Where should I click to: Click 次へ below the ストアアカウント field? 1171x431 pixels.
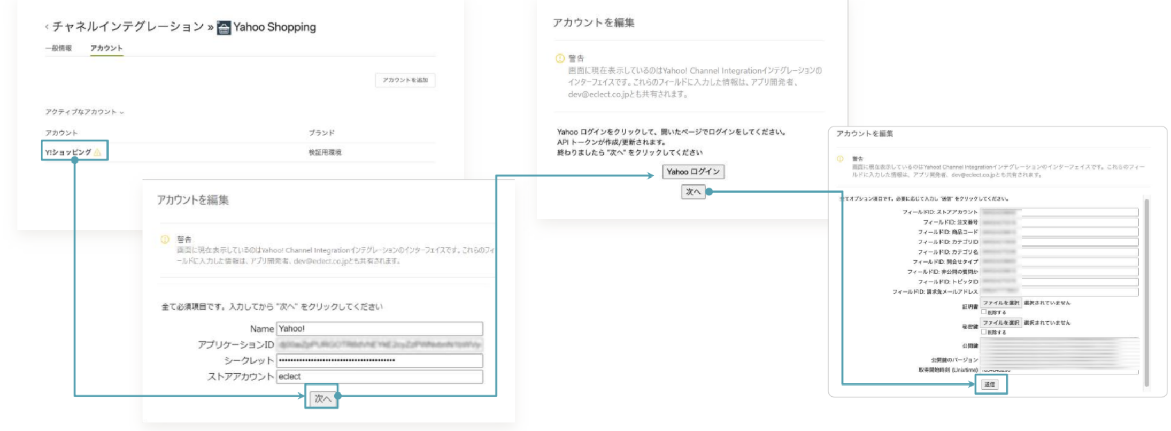point(322,398)
